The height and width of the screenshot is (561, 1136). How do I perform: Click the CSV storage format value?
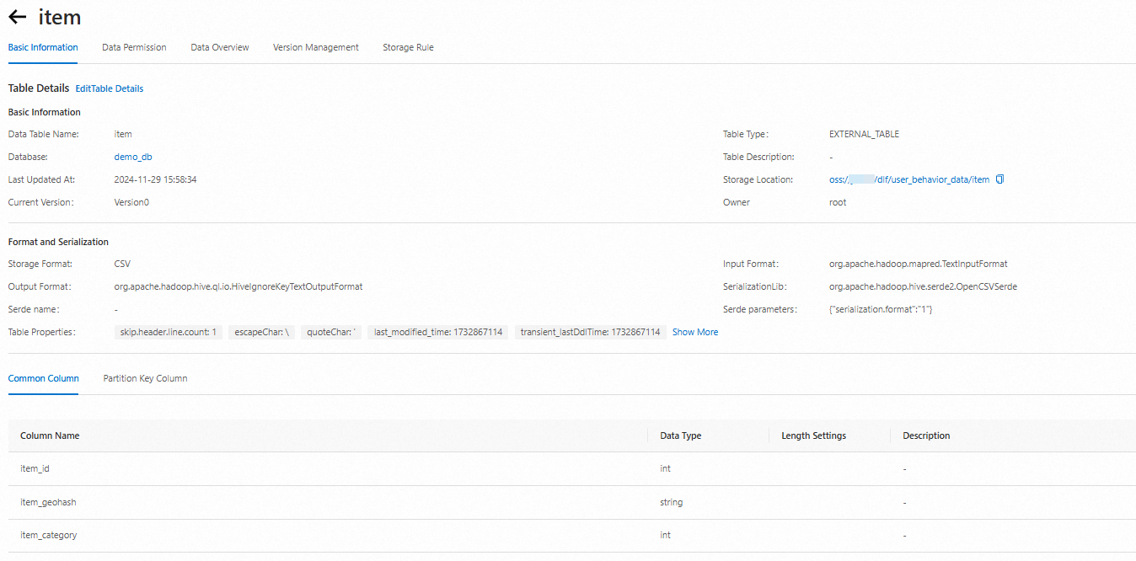(x=122, y=264)
